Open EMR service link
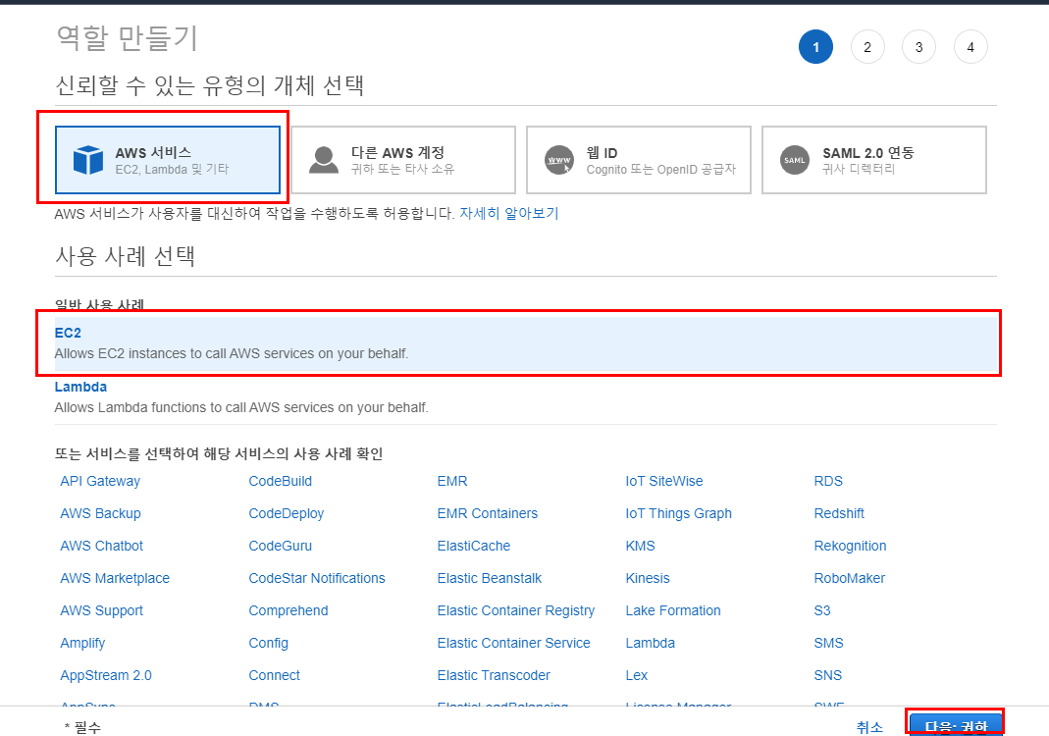This screenshot has height=736, width=1049. point(452,481)
